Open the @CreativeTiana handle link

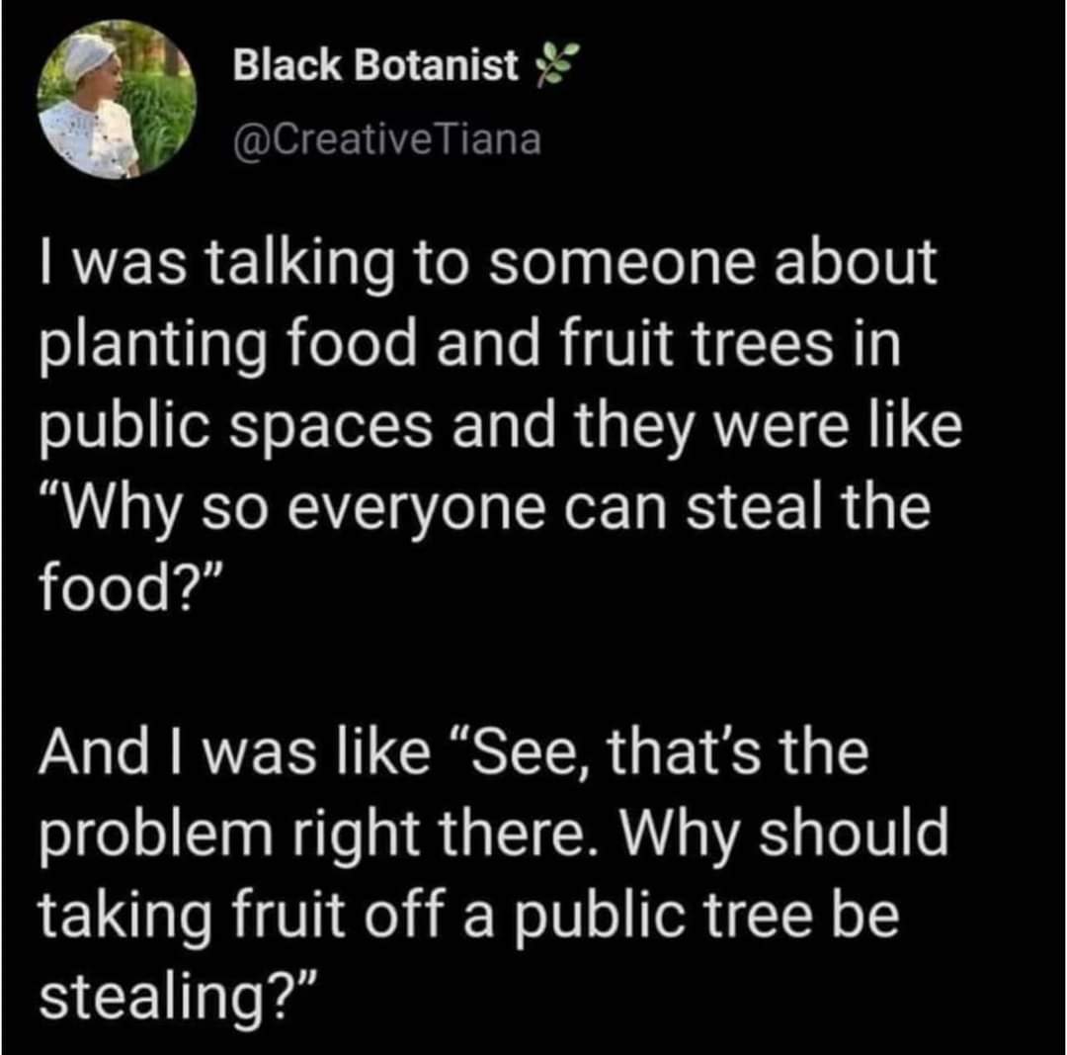point(386,139)
